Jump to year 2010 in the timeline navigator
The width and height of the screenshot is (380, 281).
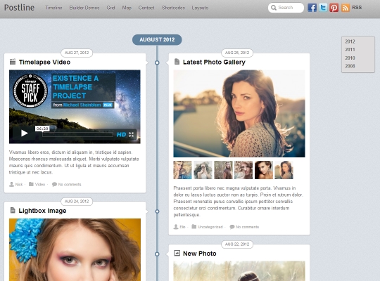tap(350, 58)
